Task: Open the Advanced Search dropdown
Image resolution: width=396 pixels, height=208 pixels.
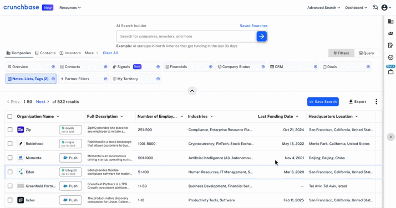Action: tap(323, 8)
